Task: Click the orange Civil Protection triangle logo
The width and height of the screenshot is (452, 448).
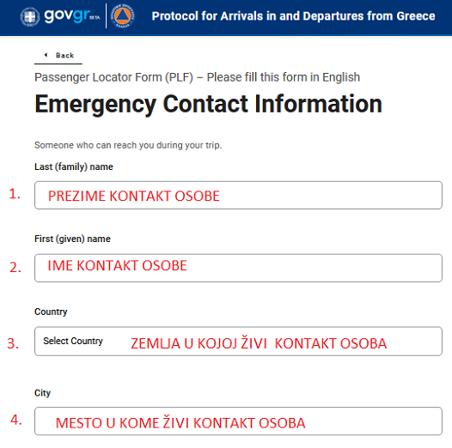Action: pos(123,16)
